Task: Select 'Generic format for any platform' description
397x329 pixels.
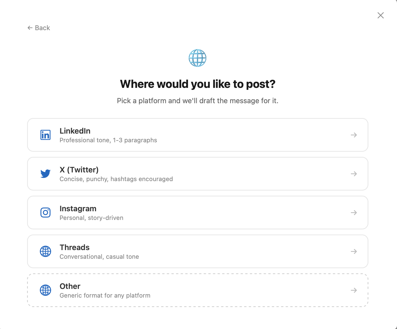Action: click(x=105, y=296)
